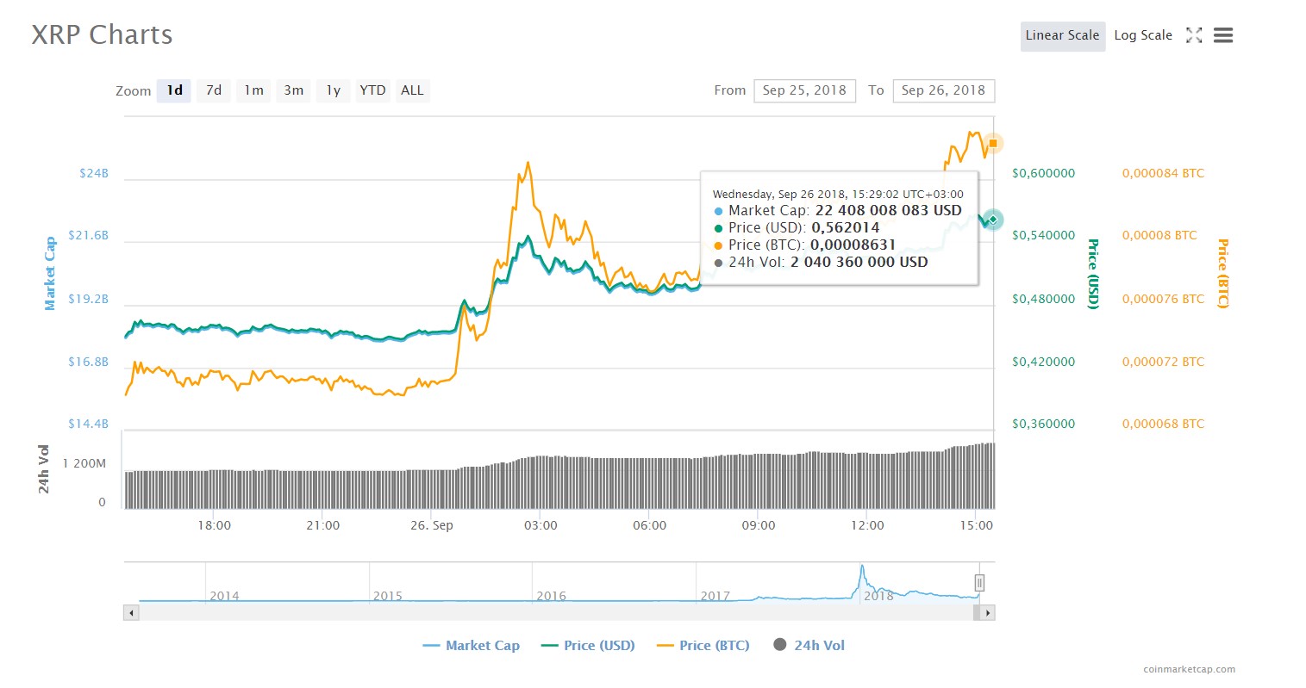Viewport: 1306px width, 688px height.
Task: Click the orange BTC price endpoint marker
Action: pos(993,143)
